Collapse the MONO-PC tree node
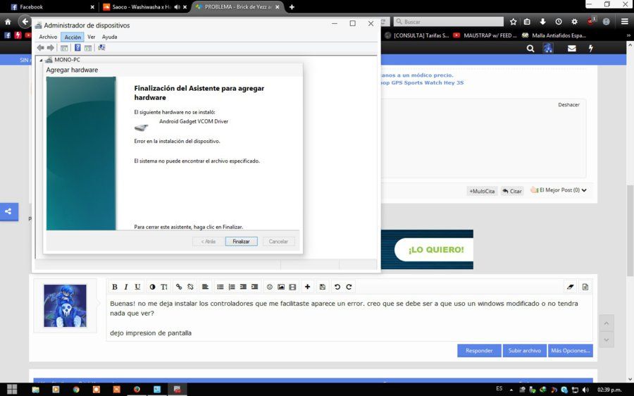 pyautogui.click(x=41, y=60)
